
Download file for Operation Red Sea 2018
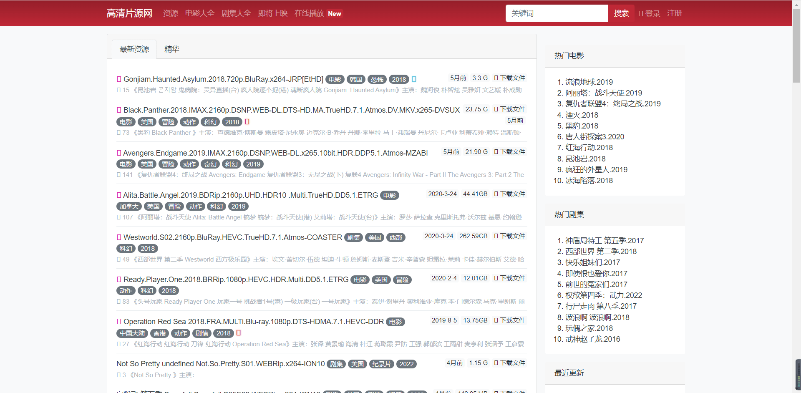coord(509,320)
